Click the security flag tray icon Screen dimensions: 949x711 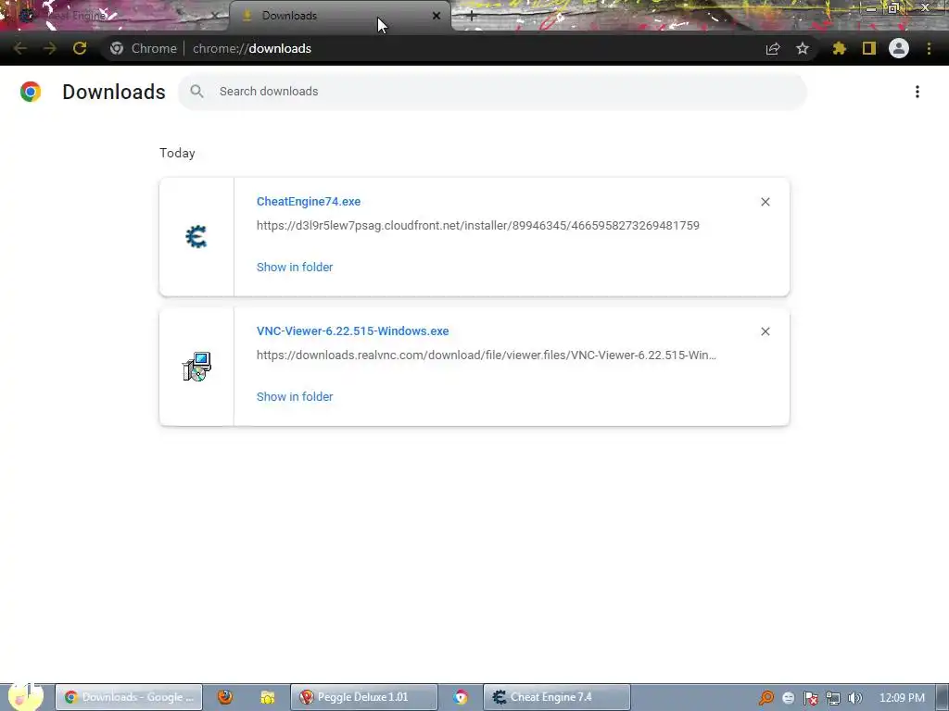(810, 698)
